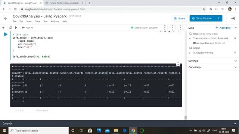
Task: Open Cortana circle icon on taskbar
Action: tap(73, 131)
